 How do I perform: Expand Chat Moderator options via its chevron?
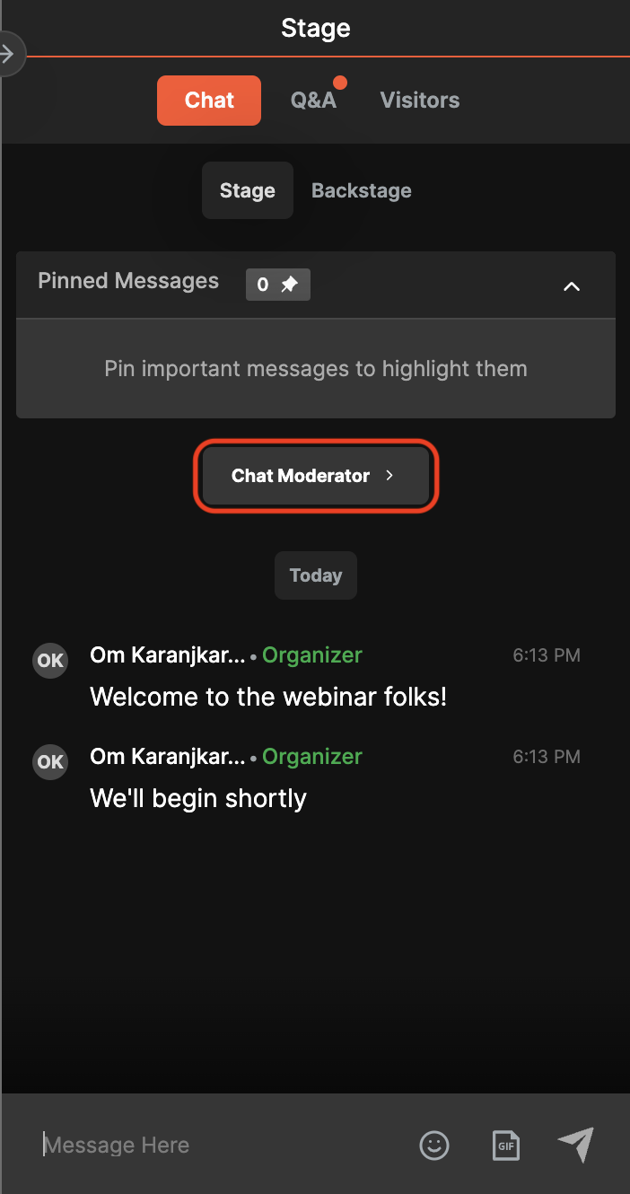pos(391,476)
